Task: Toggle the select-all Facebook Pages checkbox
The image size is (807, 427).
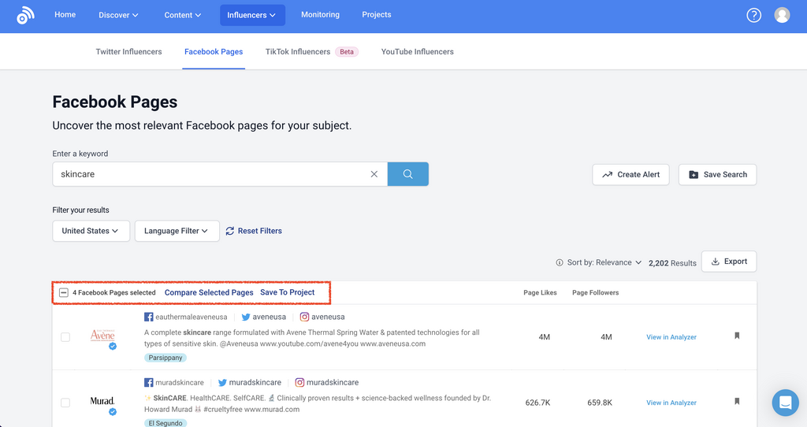Action: (x=64, y=292)
